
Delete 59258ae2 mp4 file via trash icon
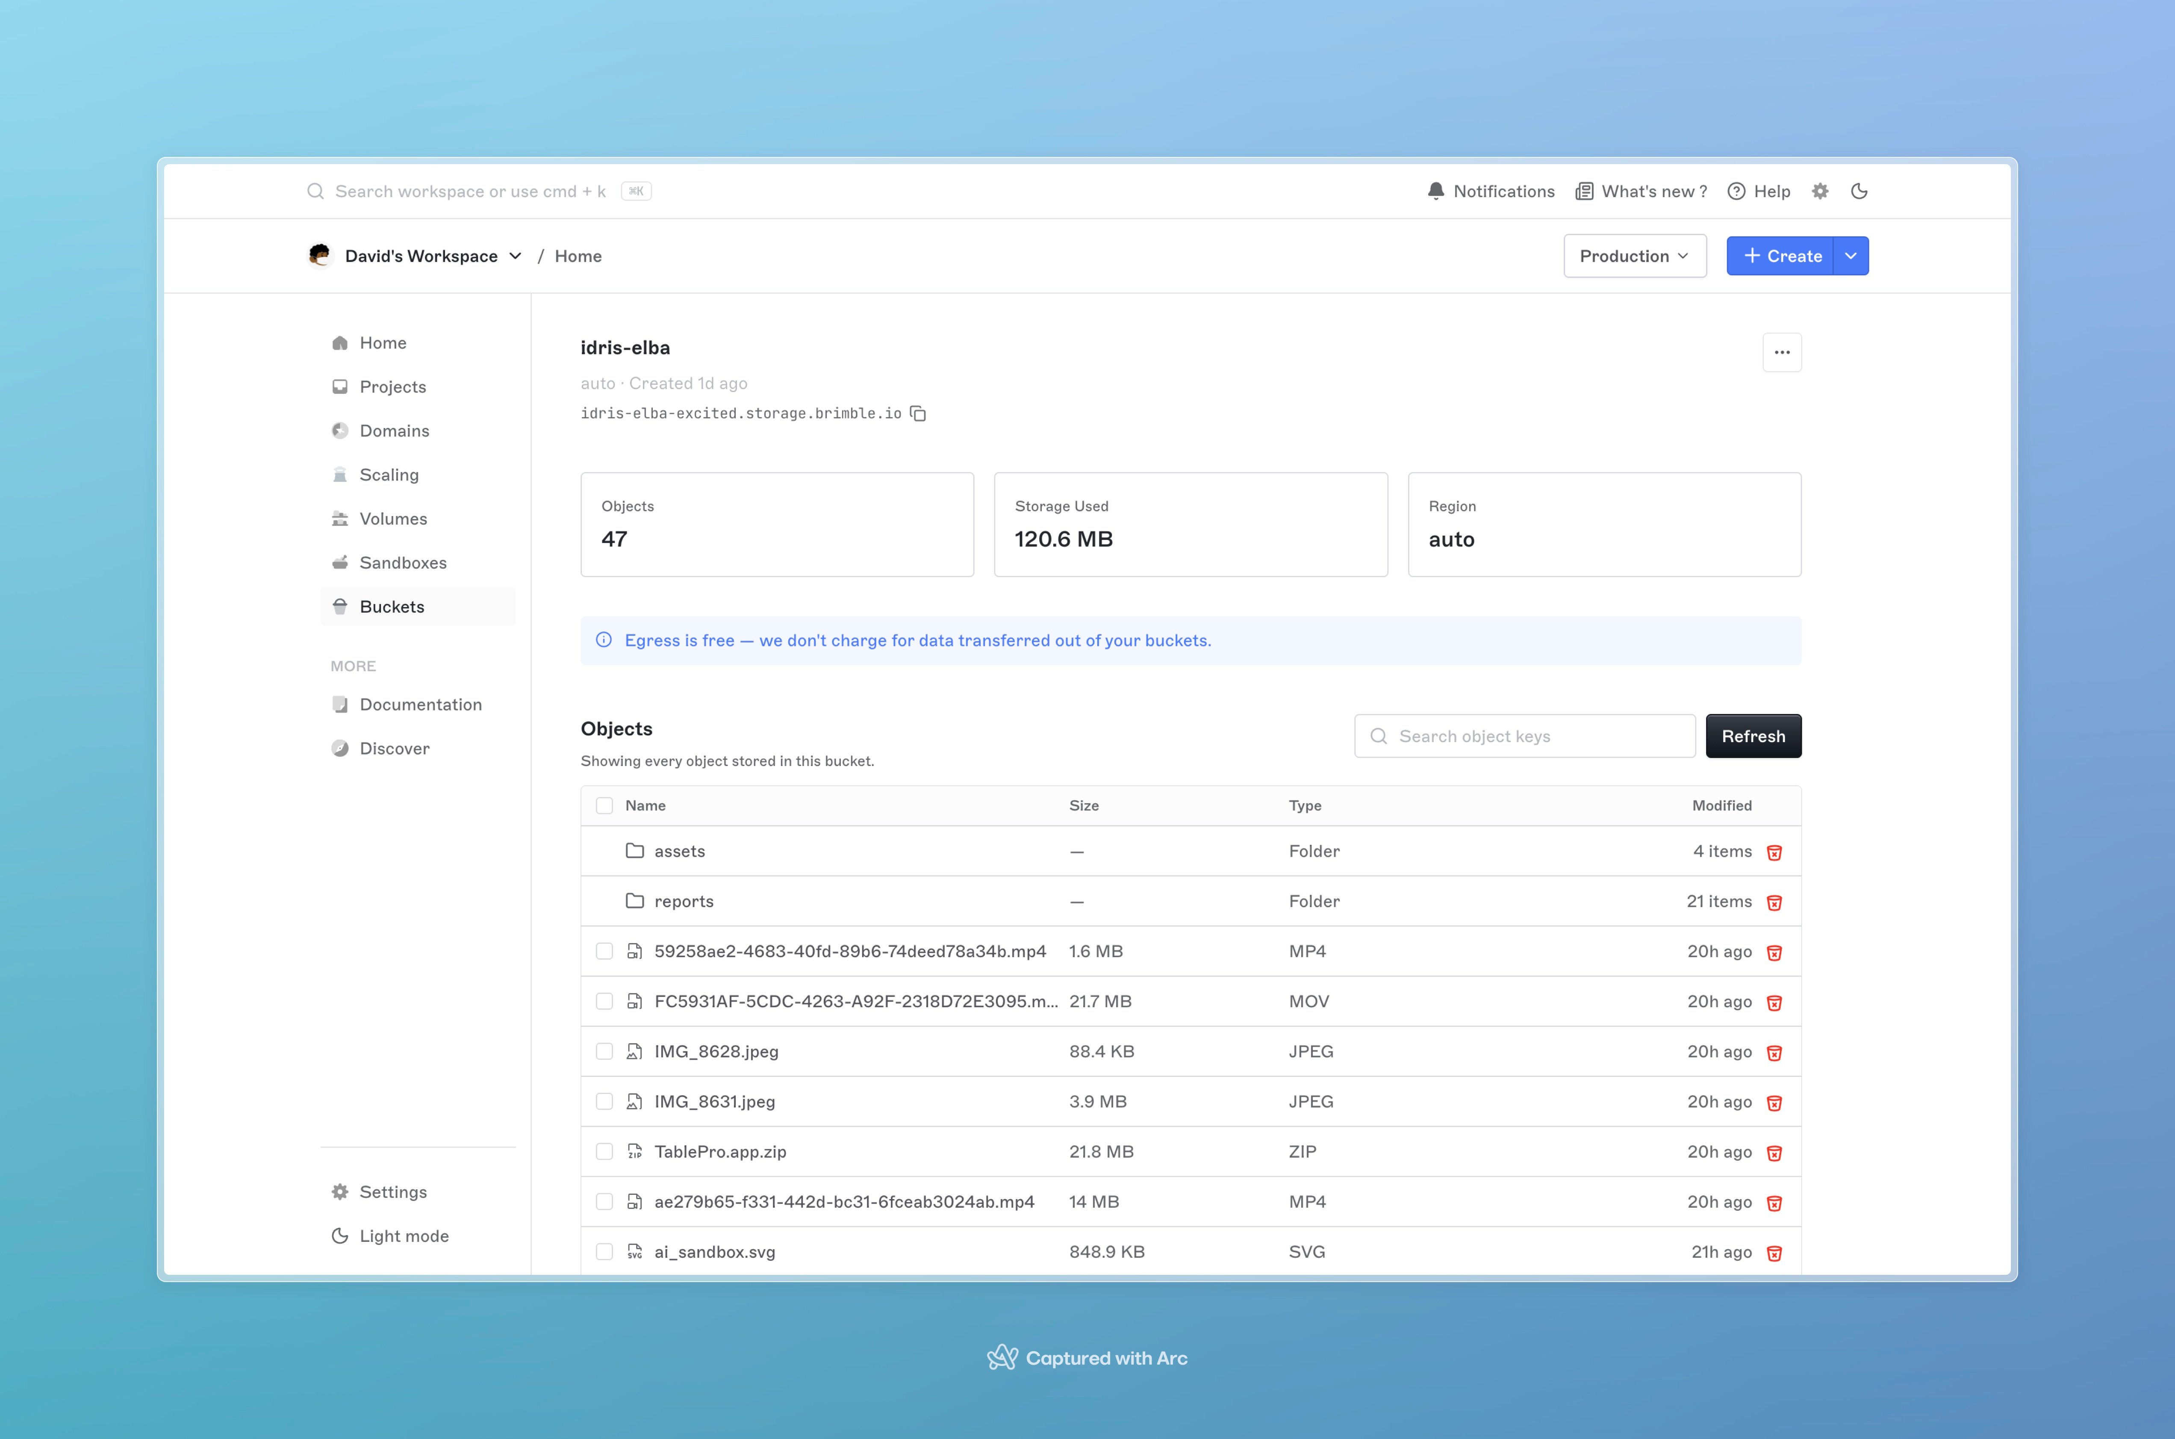1774,952
